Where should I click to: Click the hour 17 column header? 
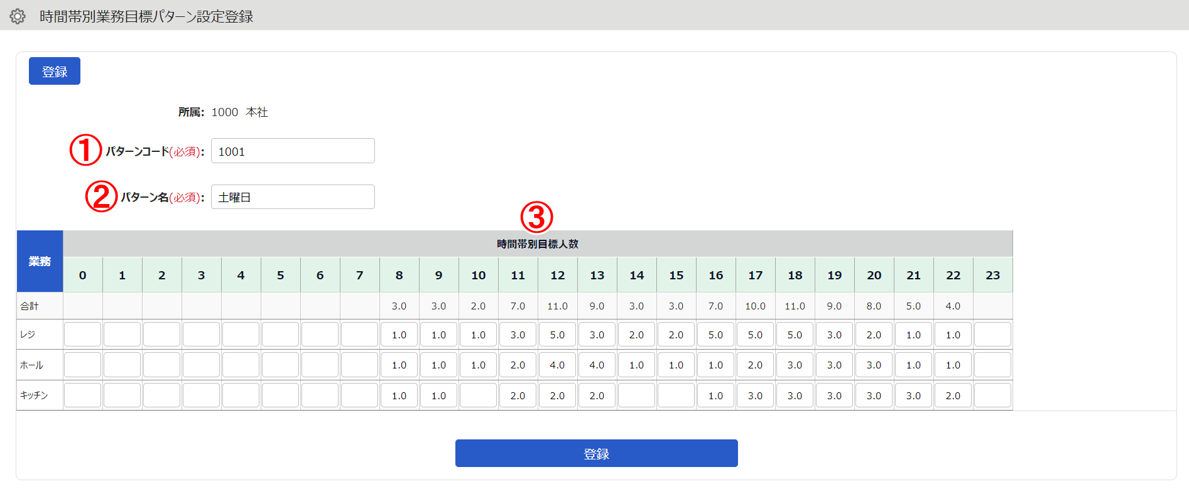[755, 275]
